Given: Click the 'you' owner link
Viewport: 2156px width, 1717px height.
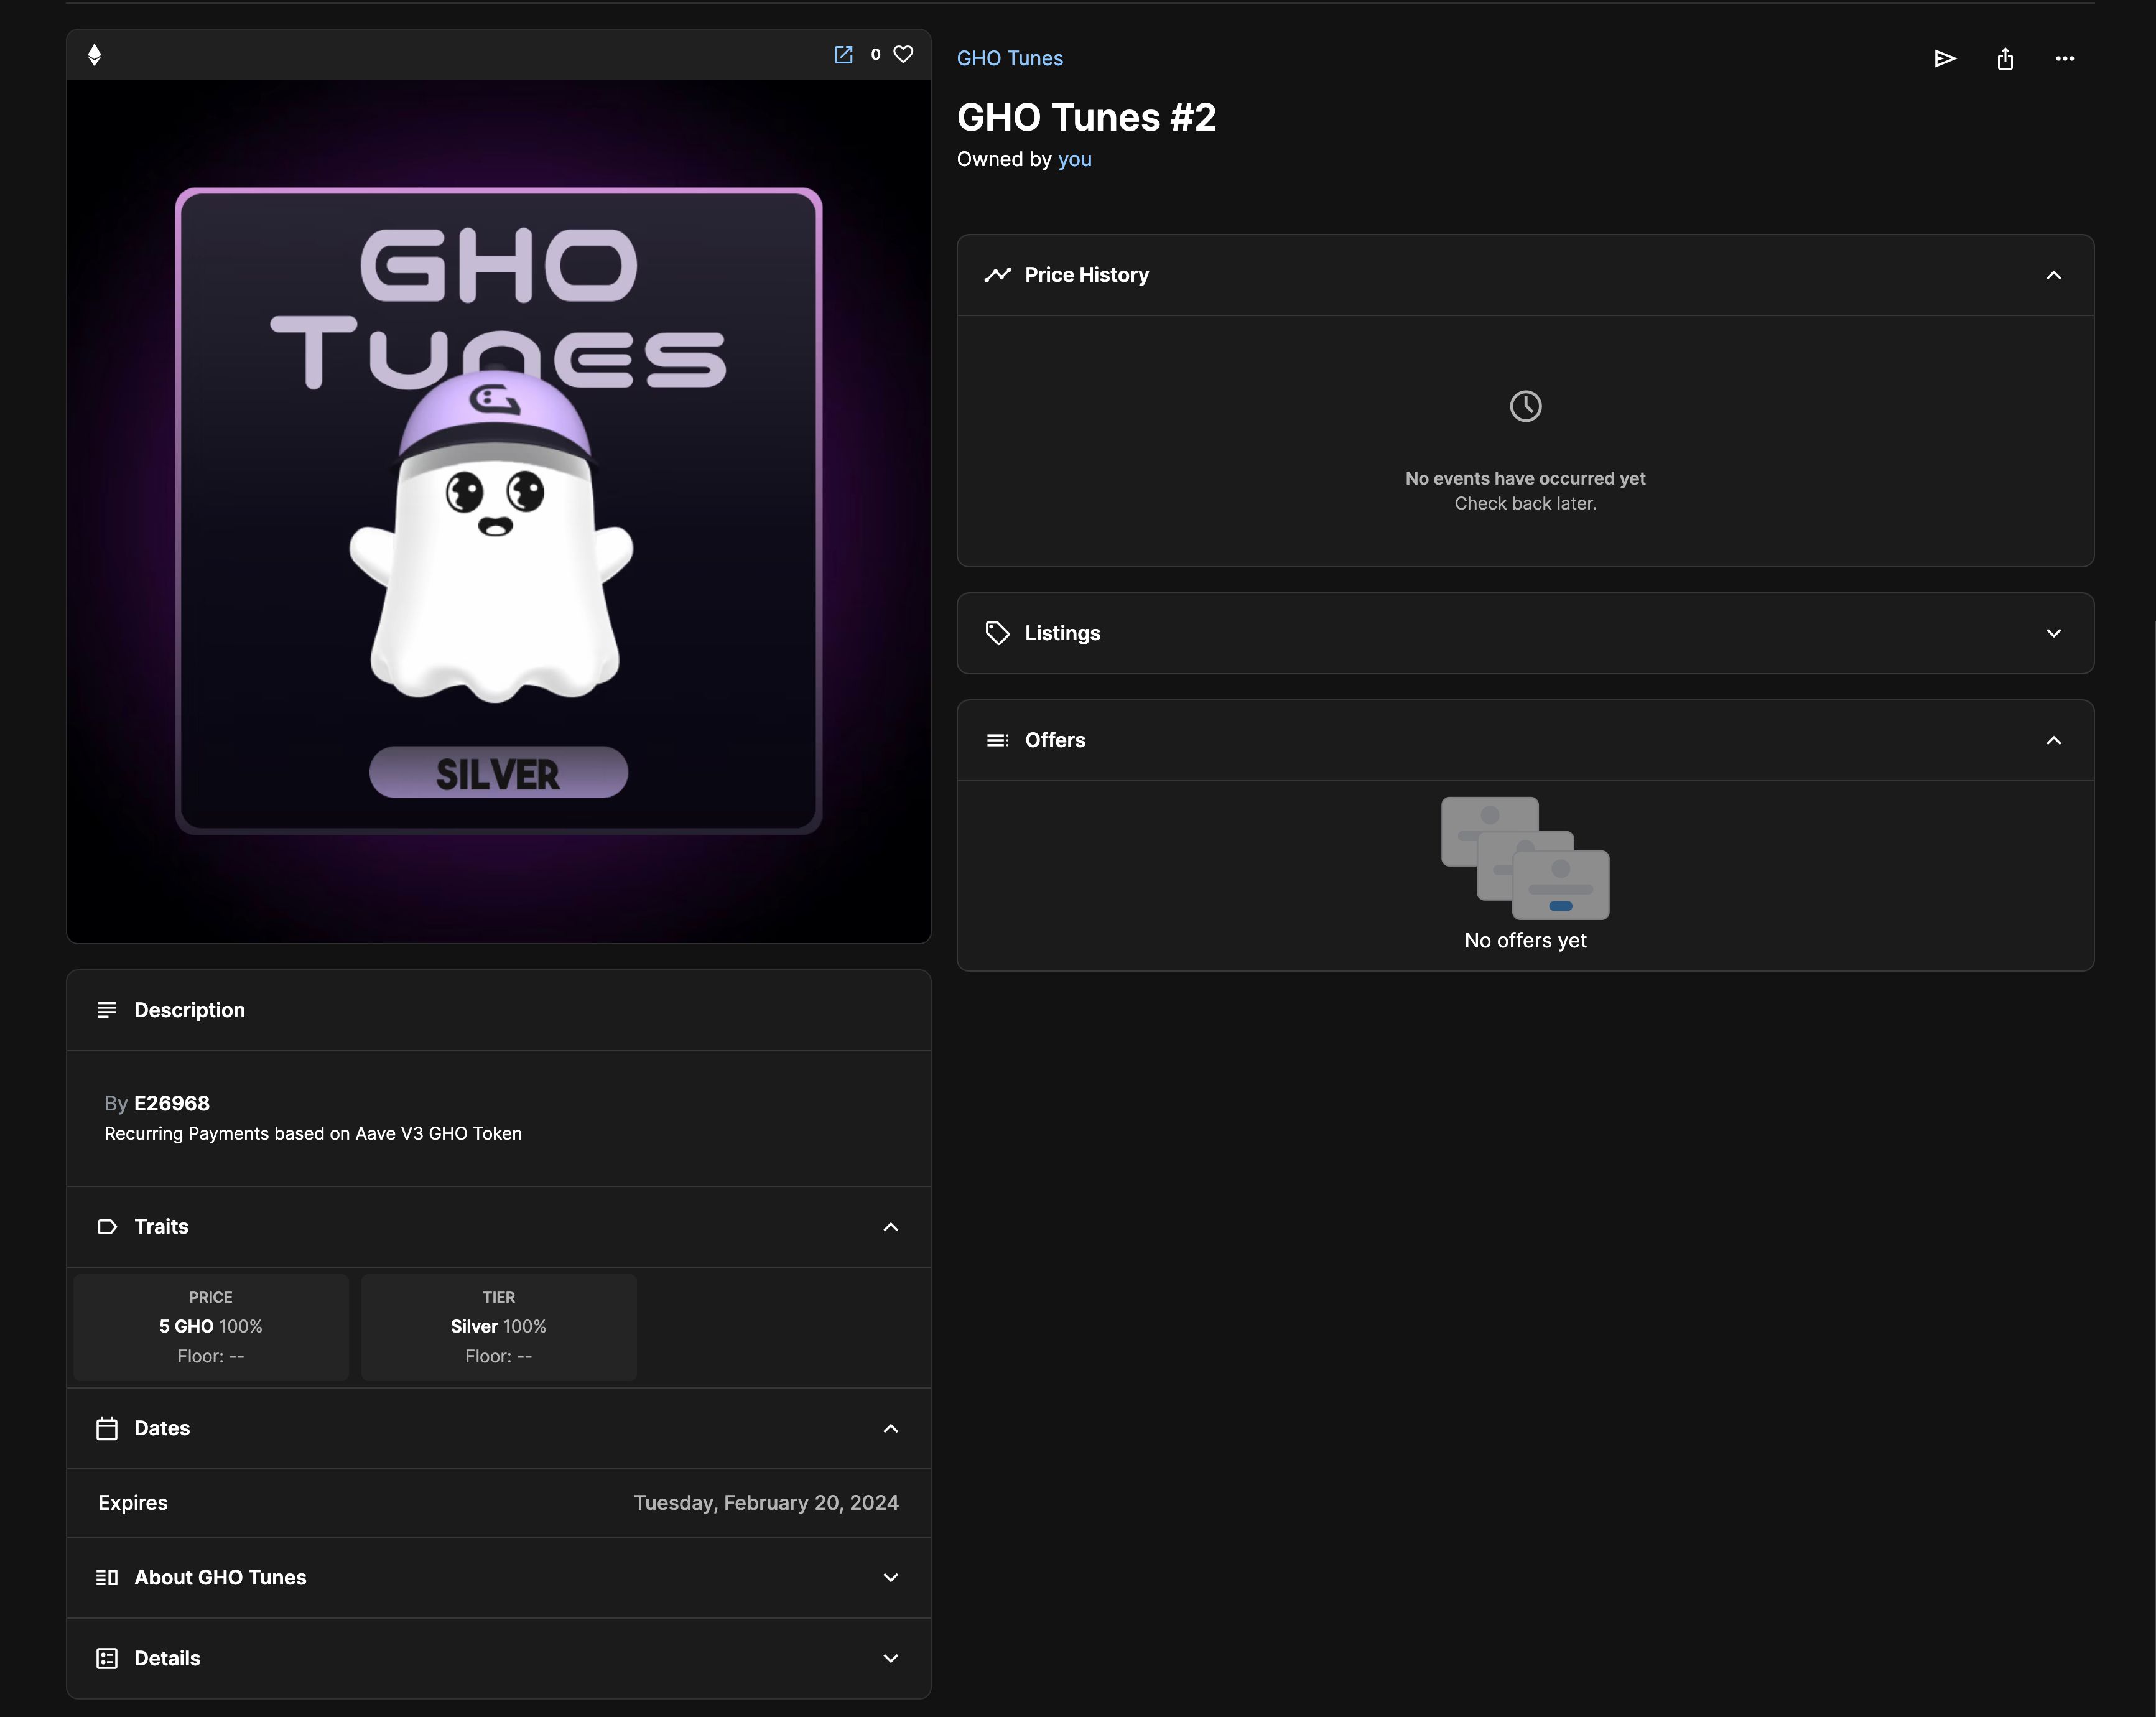Looking at the screenshot, I should coord(1075,159).
